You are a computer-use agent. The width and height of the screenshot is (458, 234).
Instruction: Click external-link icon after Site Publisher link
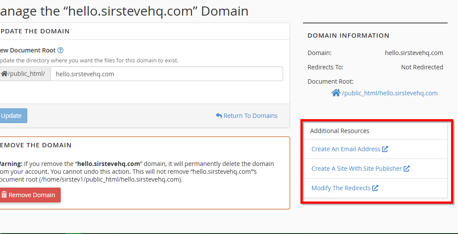coord(406,169)
